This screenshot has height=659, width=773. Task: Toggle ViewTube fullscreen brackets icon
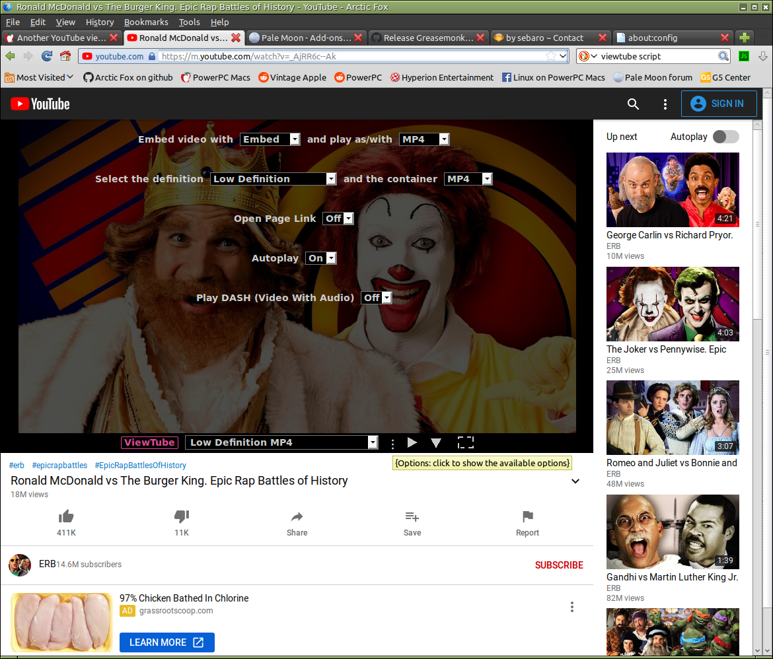(x=465, y=442)
